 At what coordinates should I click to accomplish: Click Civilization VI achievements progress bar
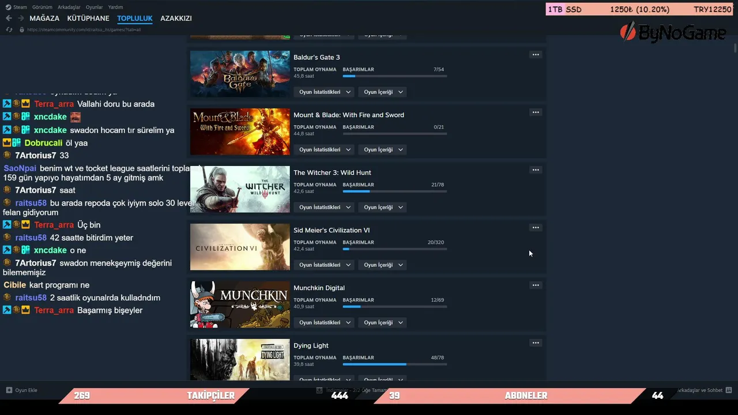(395, 249)
